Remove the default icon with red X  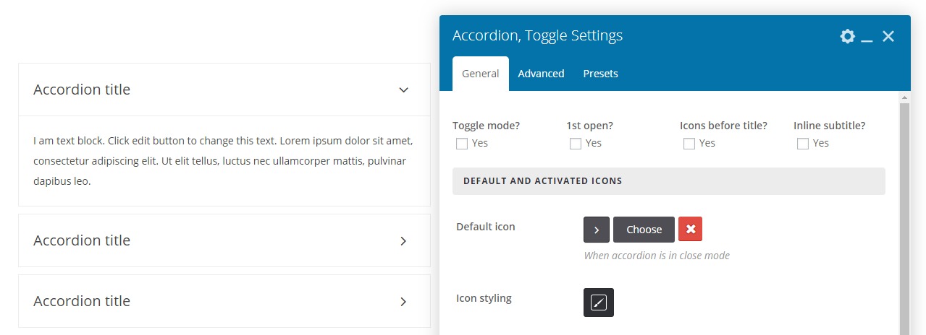point(690,230)
